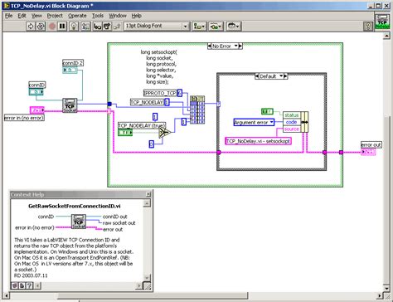Click the error tunnel on No Error structure's right border
The width and height of the screenshot is (393, 302).
(341, 152)
